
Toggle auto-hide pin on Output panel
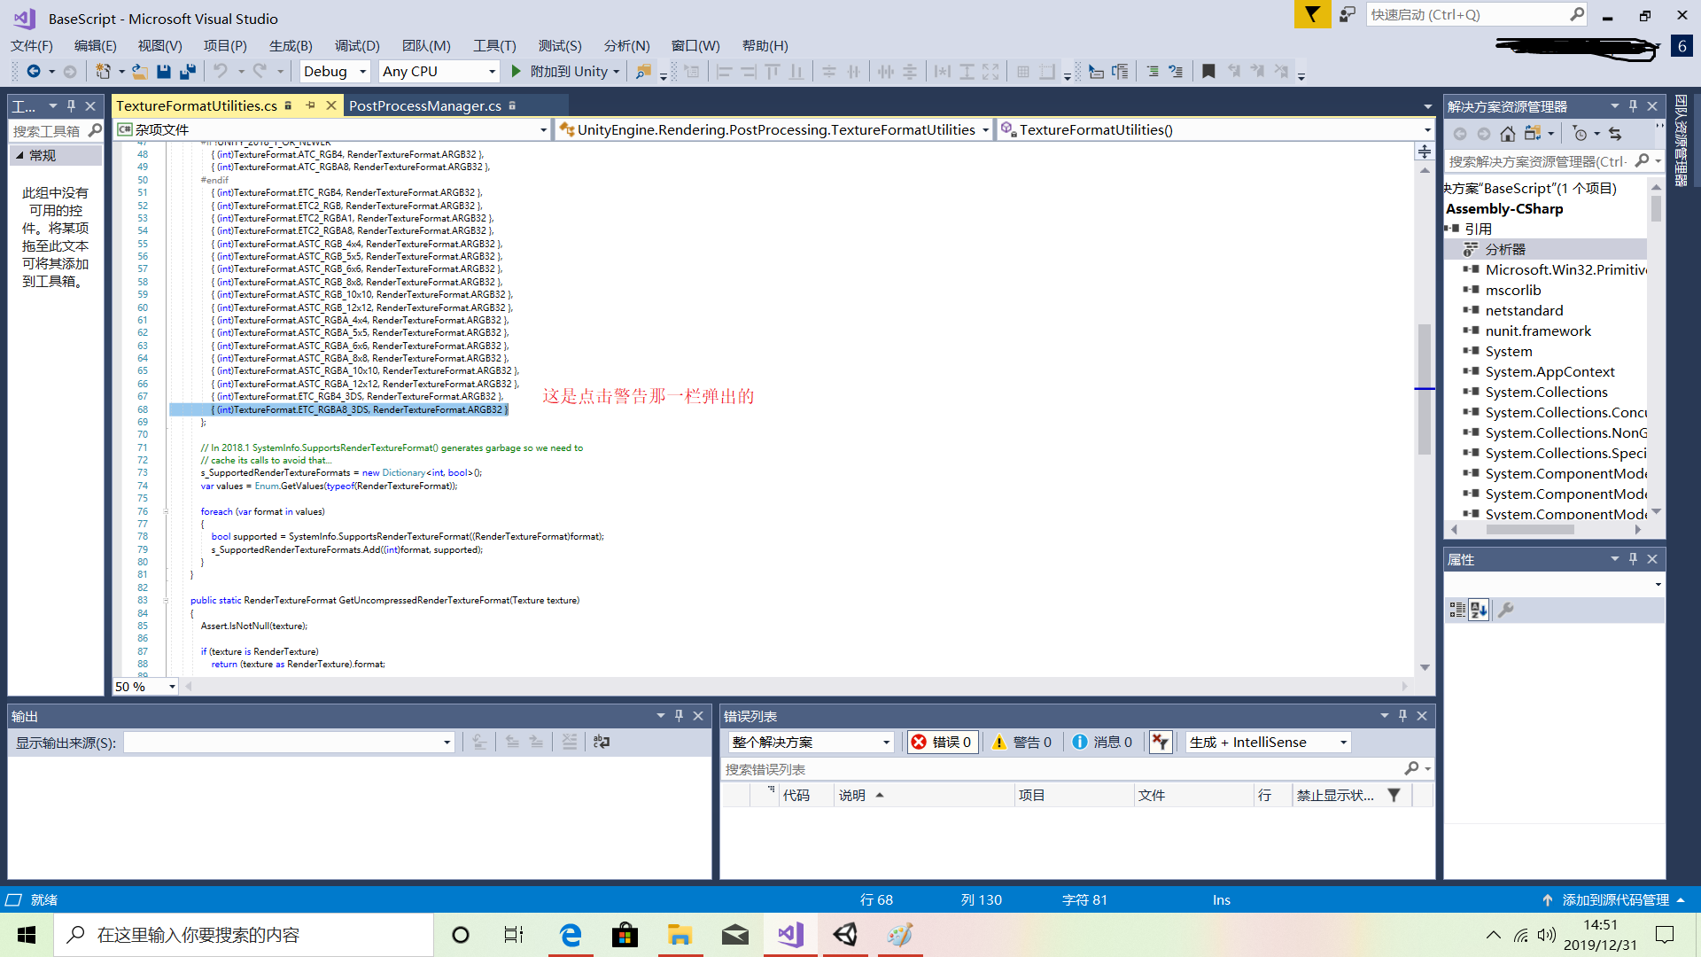click(x=680, y=715)
